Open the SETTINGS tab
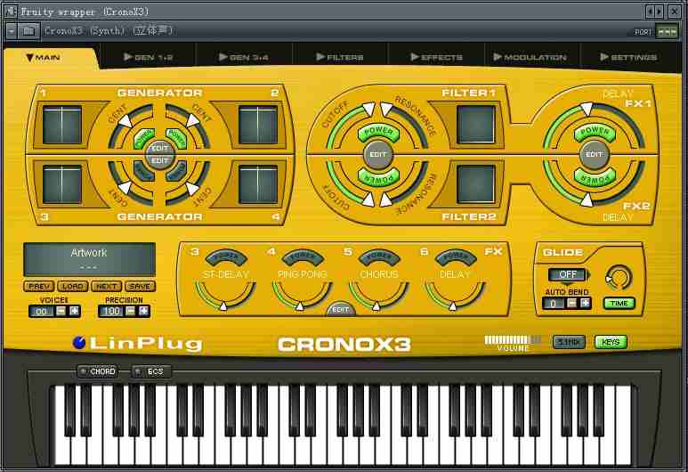 click(628, 57)
